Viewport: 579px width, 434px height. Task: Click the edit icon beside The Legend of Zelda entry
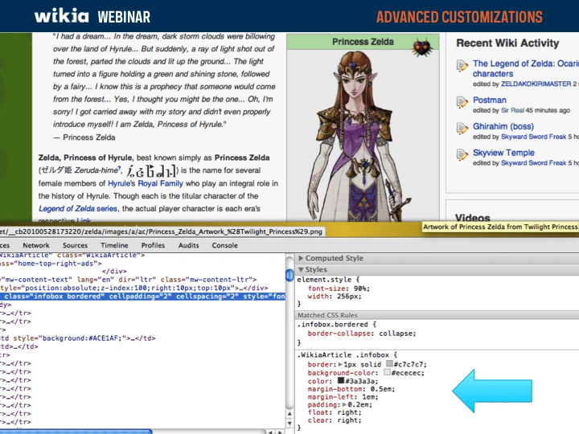click(462, 67)
